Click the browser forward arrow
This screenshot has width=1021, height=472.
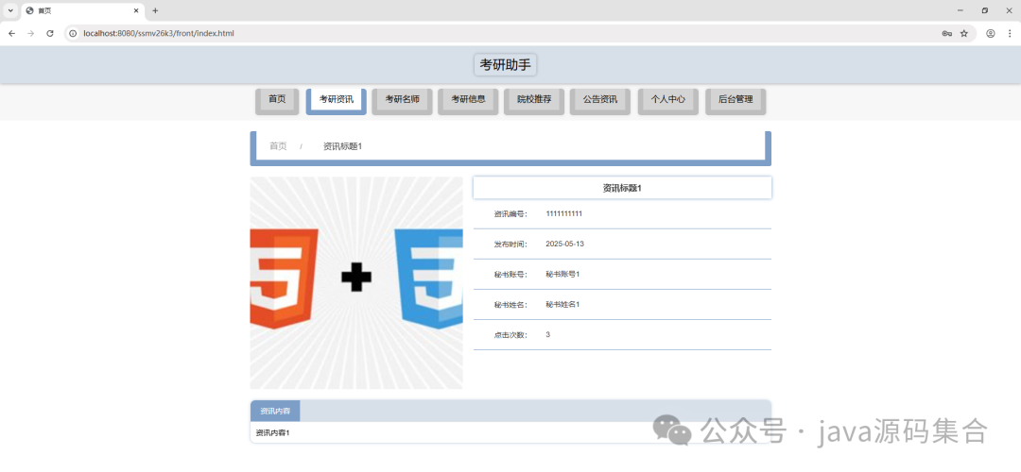[x=30, y=33]
